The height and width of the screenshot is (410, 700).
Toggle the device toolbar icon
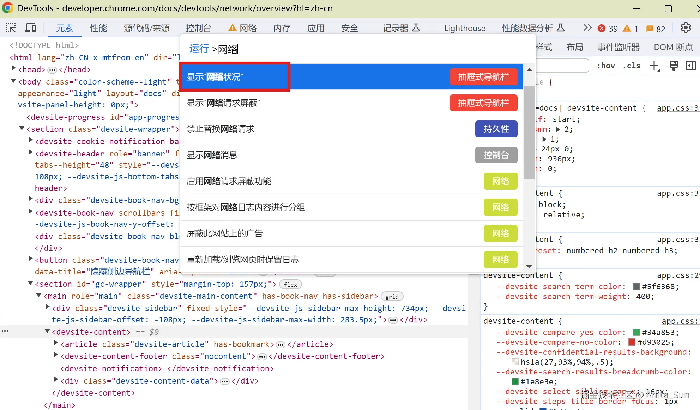click(x=31, y=28)
